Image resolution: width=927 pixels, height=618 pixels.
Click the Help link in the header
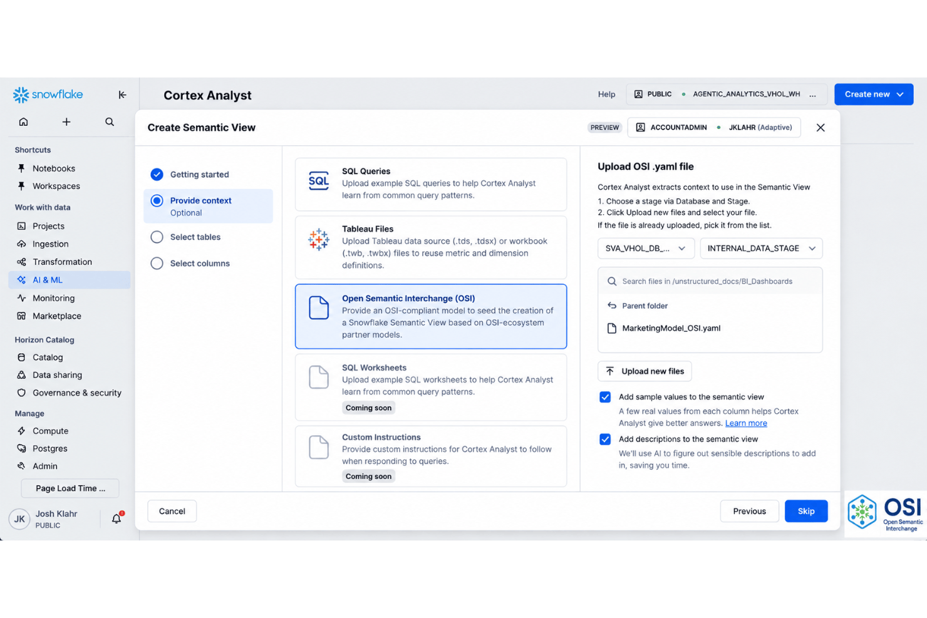[606, 95]
